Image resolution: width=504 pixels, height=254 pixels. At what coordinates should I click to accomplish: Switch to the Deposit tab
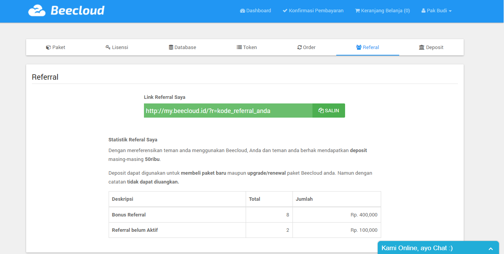[x=431, y=48]
